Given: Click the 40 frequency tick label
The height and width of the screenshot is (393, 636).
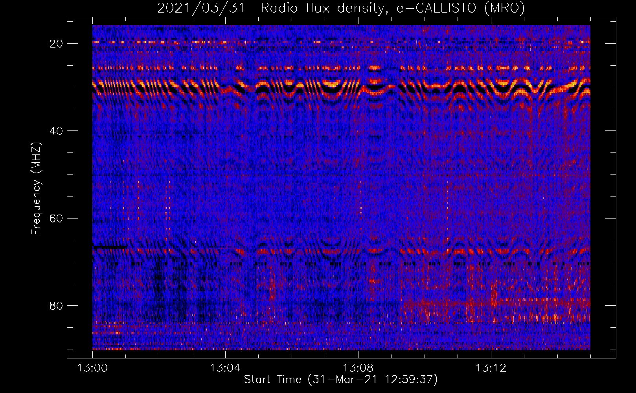Looking at the screenshot, I should [56, 131].
